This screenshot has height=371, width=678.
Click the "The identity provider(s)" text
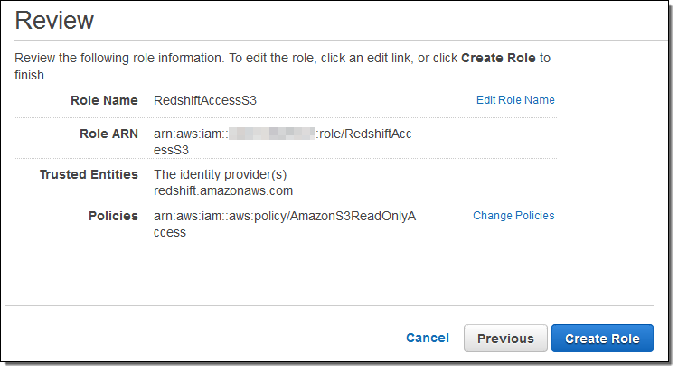[x=220, y=174]
